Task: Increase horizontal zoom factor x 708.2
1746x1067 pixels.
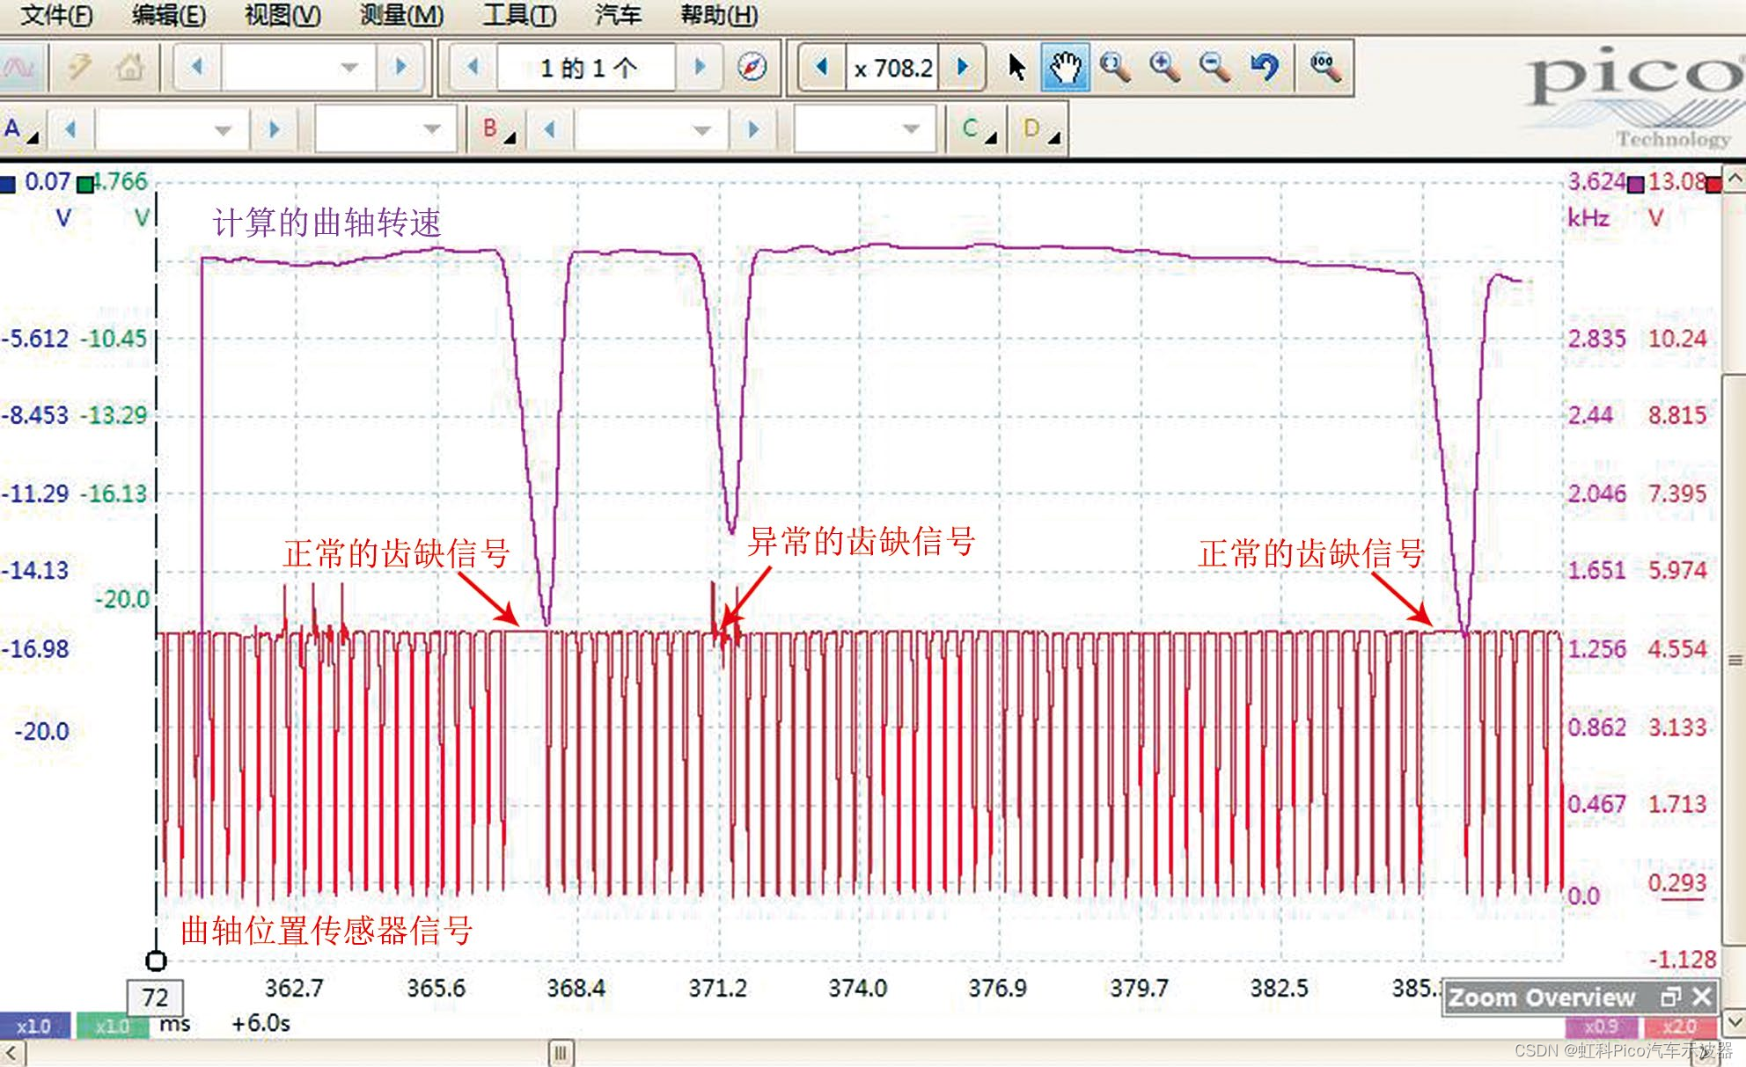Action: tap(962, 67)
